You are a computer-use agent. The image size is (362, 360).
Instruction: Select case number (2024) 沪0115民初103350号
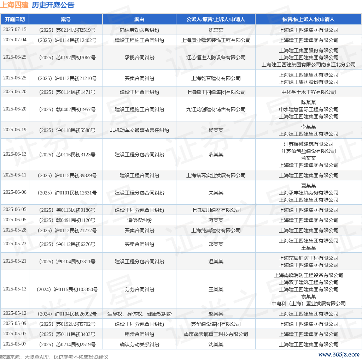[67, 289]
